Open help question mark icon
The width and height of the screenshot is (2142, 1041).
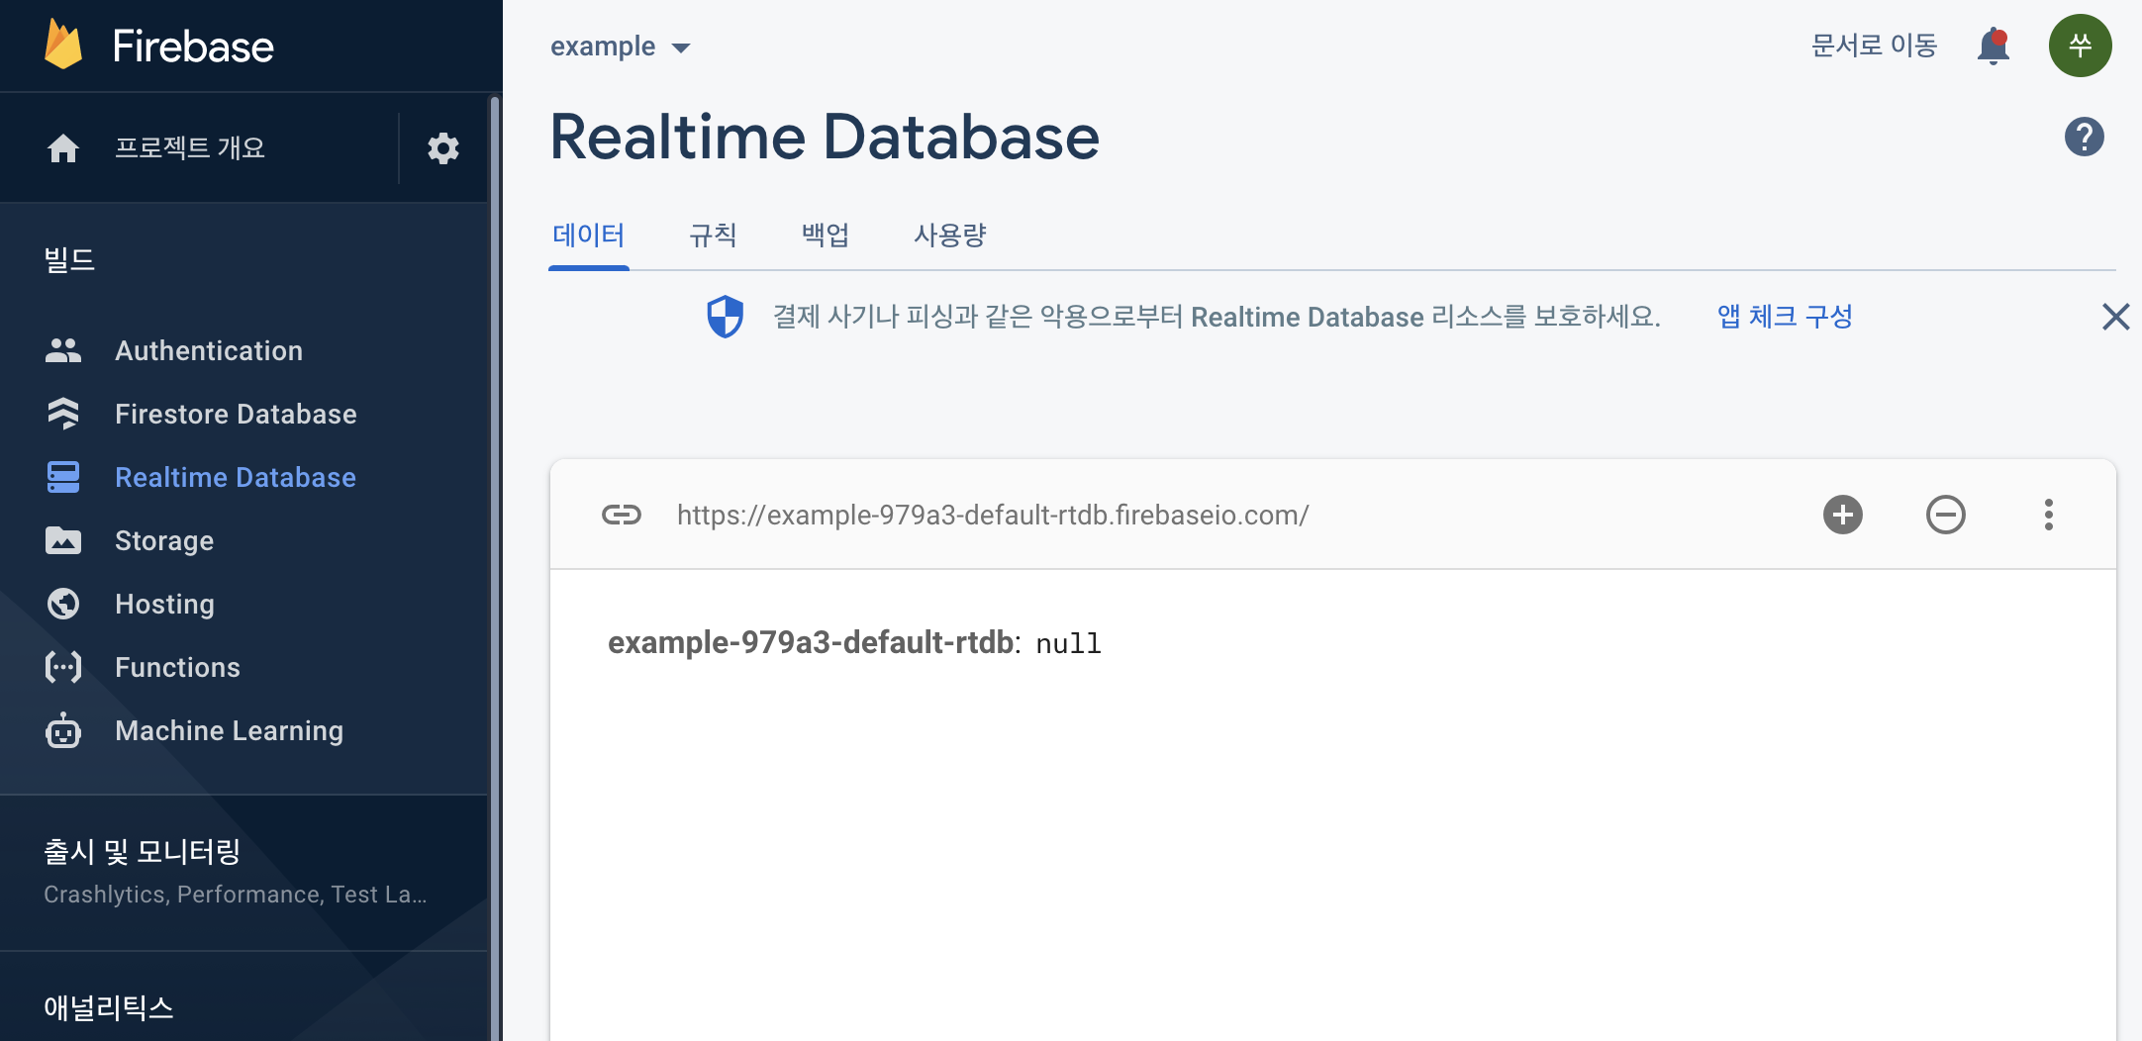[x=2084, y=137]
